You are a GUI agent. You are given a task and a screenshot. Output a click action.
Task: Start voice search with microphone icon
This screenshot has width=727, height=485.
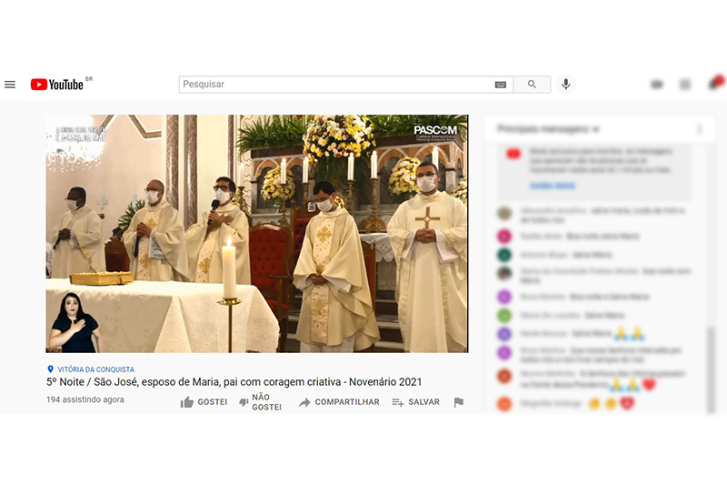[566, 85]
